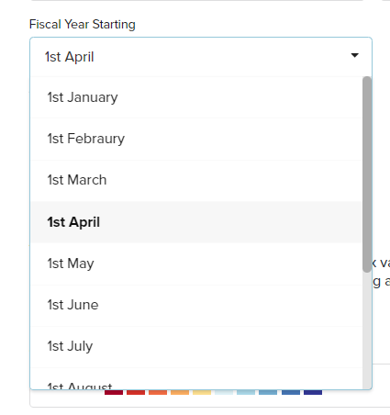Screen dimensions: 390x415
Task: Select 1st January option
Action: [x=196, y=97]
